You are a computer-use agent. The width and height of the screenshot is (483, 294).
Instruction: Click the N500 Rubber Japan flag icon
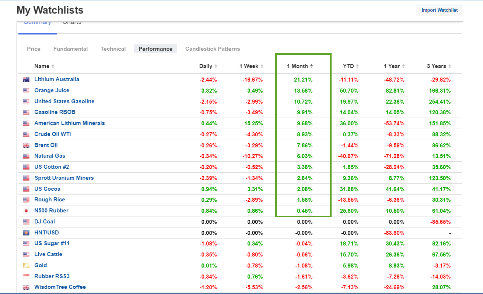point(26,211)
